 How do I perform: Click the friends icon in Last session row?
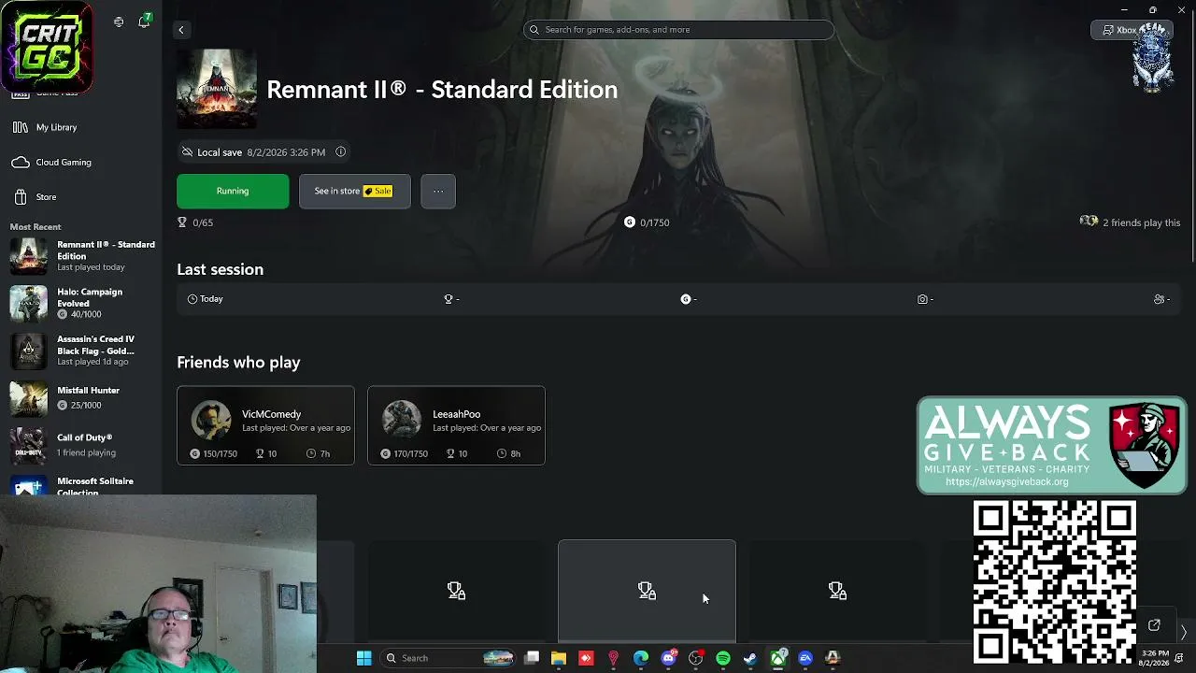click(x=1159, y=299)
